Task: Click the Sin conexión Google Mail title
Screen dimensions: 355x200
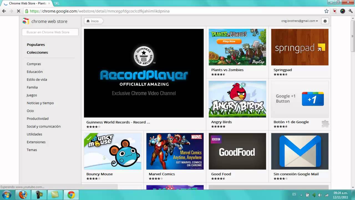Action: (x=296, y=174)
